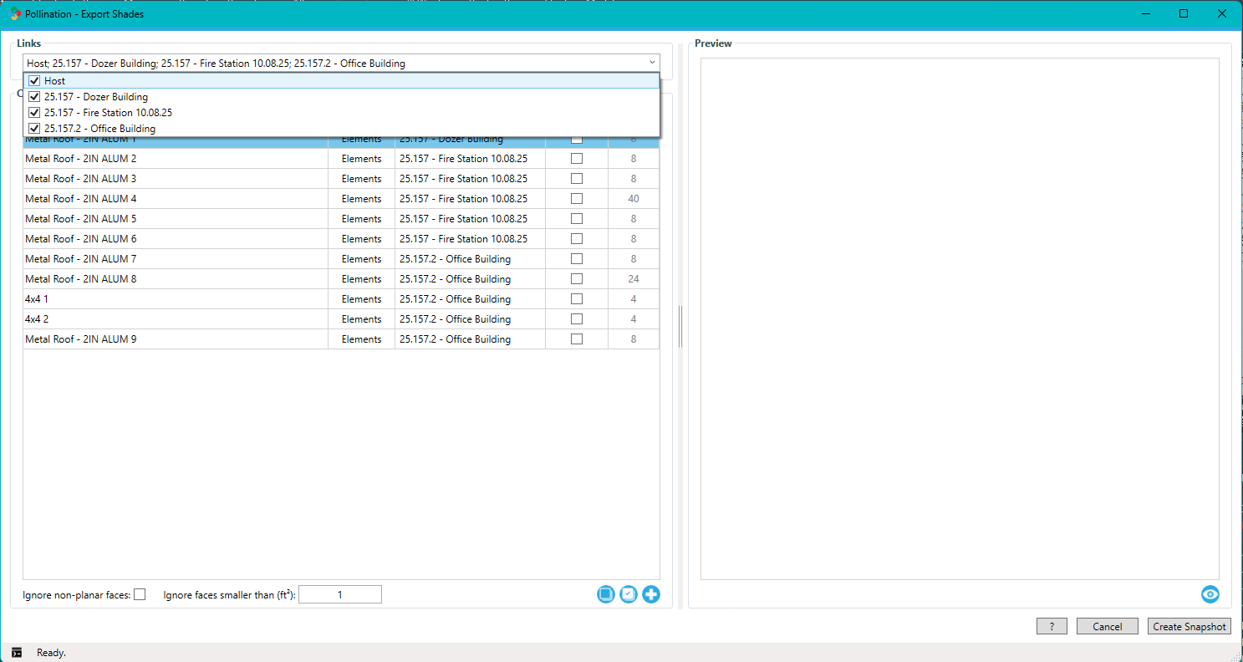
Task: Click the Create Snapshot button
Action: (x=1189, y=626)
